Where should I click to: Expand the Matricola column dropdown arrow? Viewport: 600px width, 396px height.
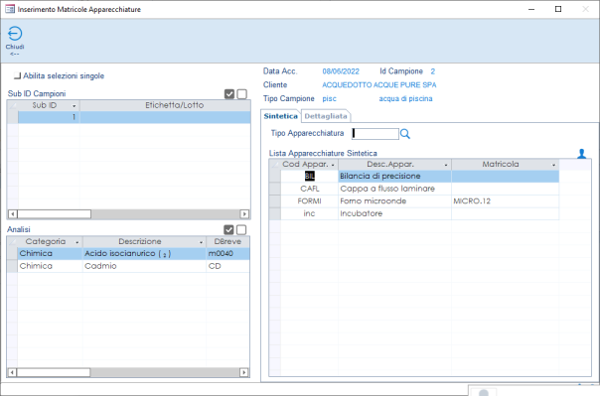point(553,165)
